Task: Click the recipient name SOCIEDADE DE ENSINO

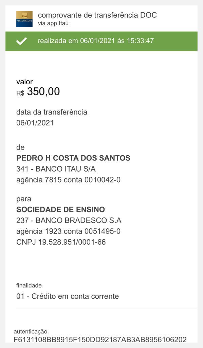Action: click(61, 209)
